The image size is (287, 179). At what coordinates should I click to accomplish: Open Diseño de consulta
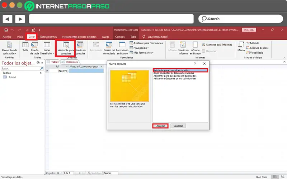point(80,48)
